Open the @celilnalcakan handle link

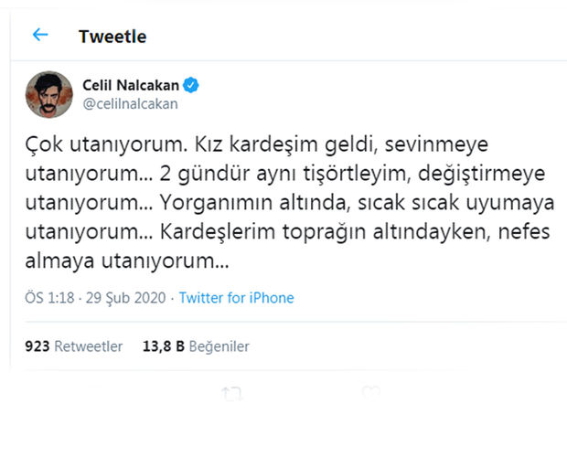tap(130, 103)
